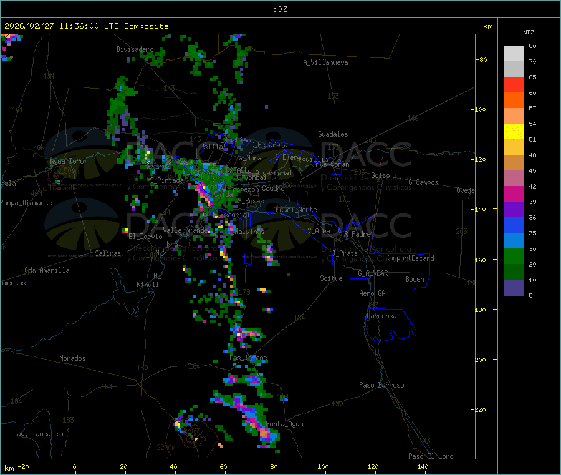The width and height of the screenshot is (561, 475).
Task: Click the Paso_Barroso location label
Action: pyautogui.click(x=381, y=385)
